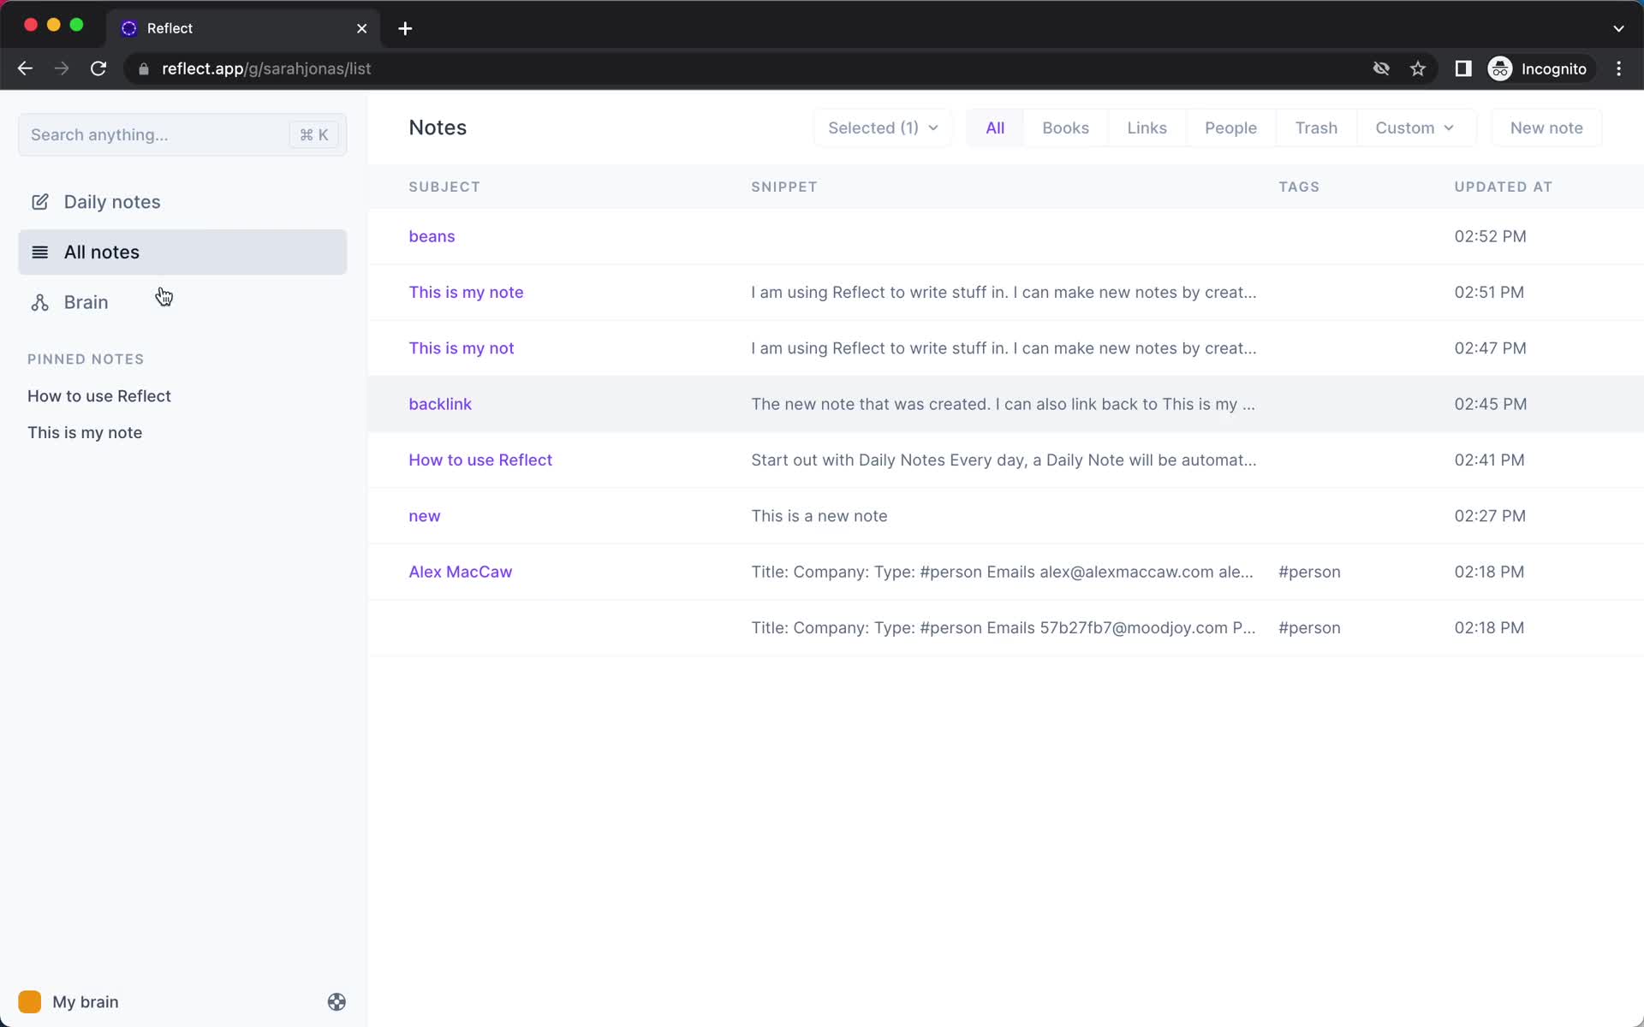Open the 'This is my not' note
The image size is (1644, 1027).
point(461,348)
